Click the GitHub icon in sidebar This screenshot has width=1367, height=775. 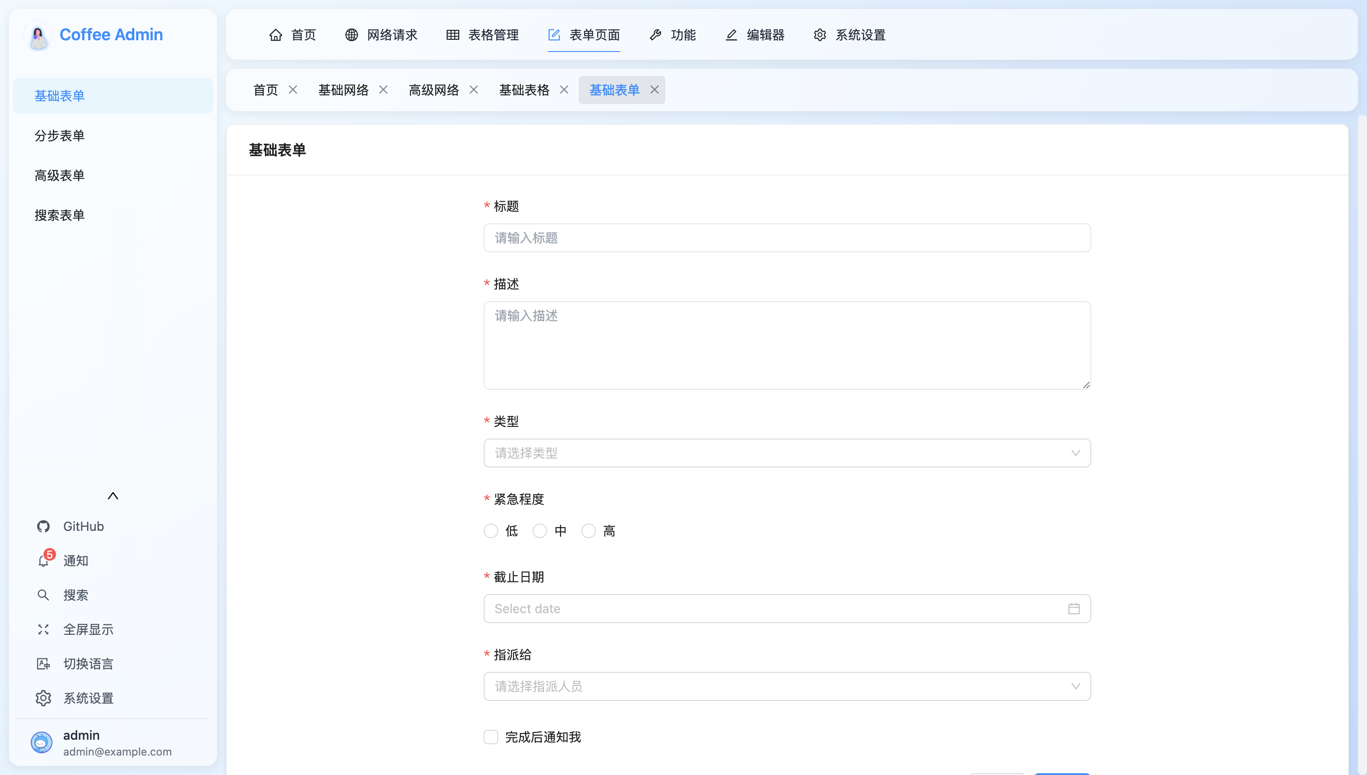(x=43, y=526)
